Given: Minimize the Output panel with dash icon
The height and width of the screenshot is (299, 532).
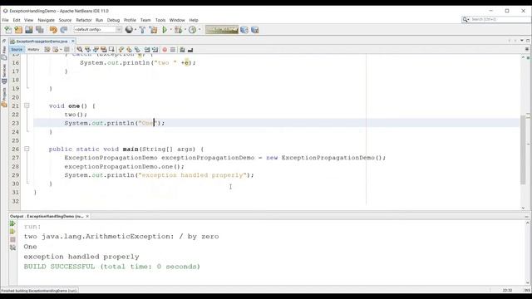Looking at the screenshot, I should [x=526, y=216].
